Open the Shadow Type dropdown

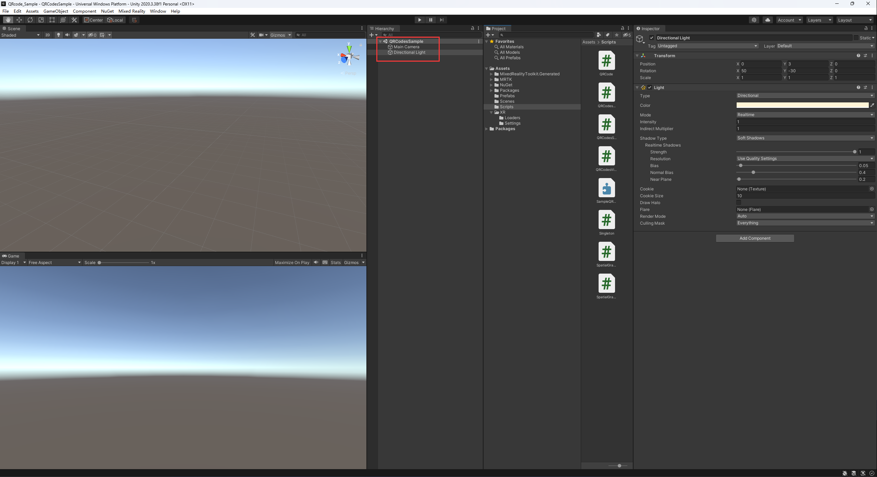coord(805,138)
